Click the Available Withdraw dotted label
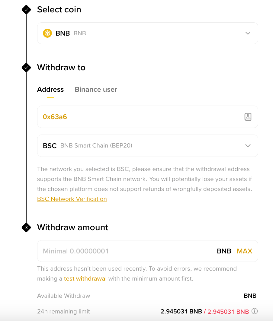 63,296
